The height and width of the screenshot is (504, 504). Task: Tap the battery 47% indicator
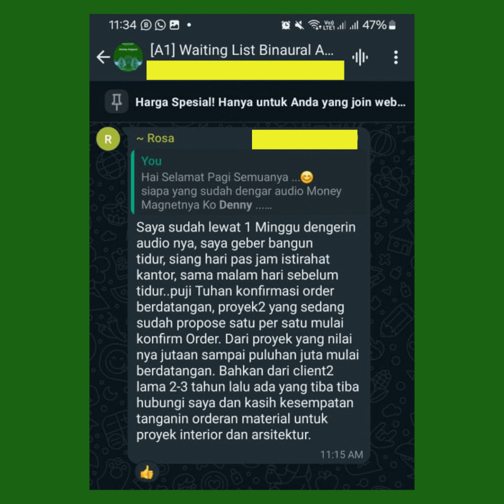(x=379, y=25)
